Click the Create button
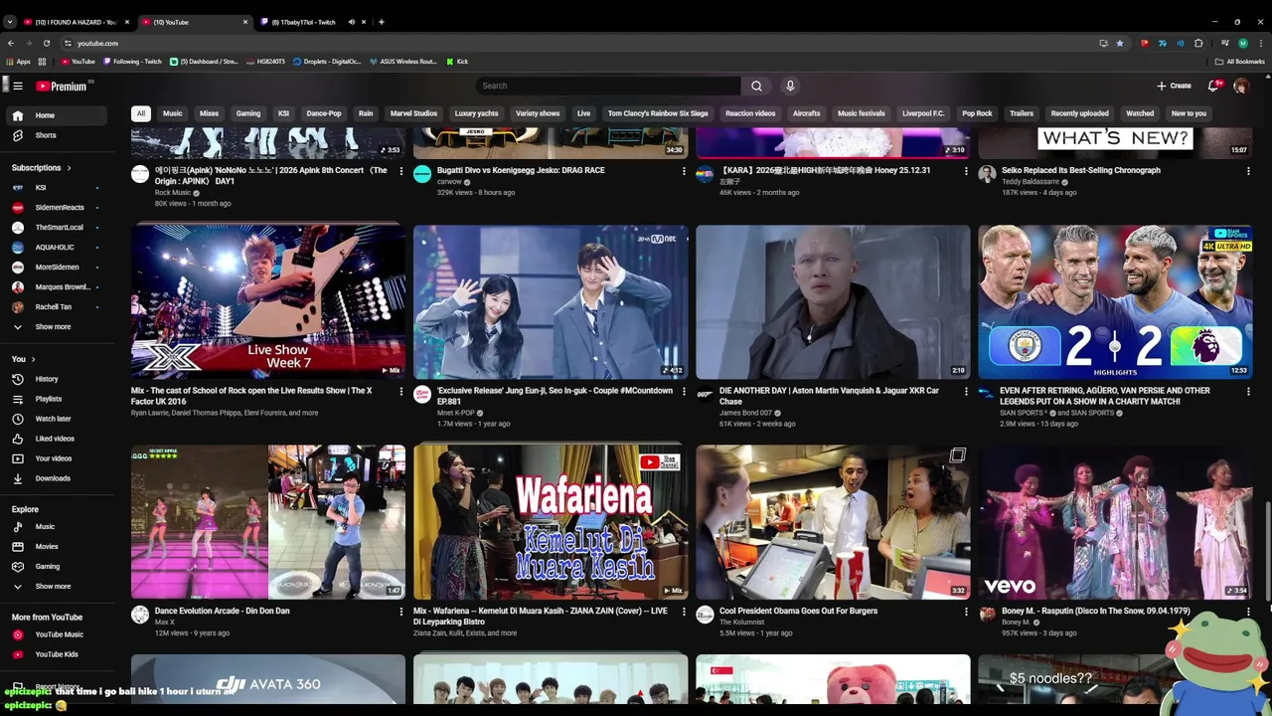 pos(1174,86)
